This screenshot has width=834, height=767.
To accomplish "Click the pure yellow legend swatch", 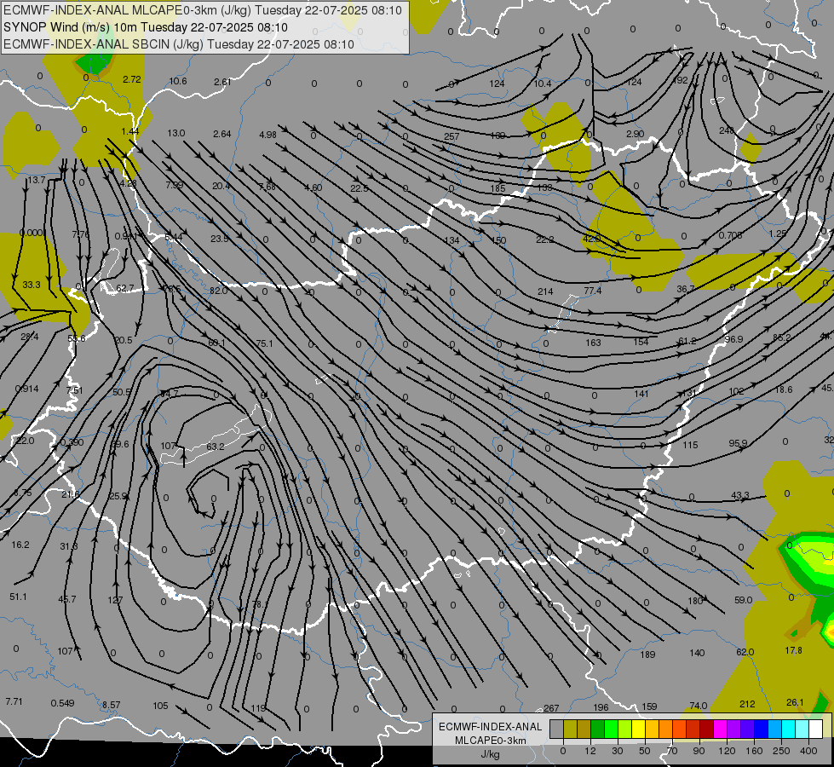I will pos(639,729).
